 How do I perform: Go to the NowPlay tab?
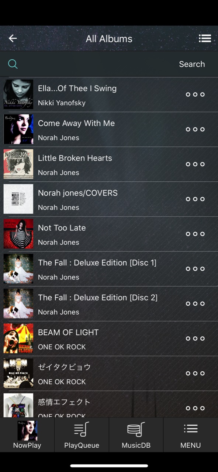point(27,435)
